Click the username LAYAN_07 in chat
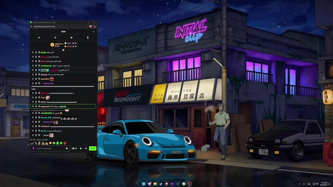This screenshot has width=333, height=187. tap(45, 126)
